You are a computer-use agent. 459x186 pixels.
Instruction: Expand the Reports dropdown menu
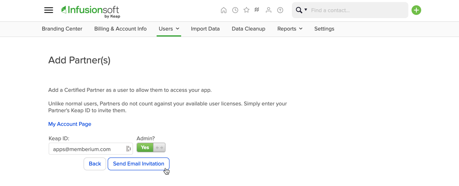(290, 29)
